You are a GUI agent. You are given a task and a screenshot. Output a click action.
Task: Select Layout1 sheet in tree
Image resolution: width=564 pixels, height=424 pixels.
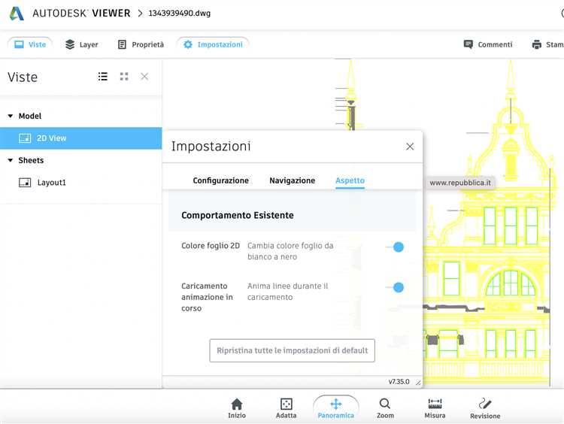(x=51, y=183)
